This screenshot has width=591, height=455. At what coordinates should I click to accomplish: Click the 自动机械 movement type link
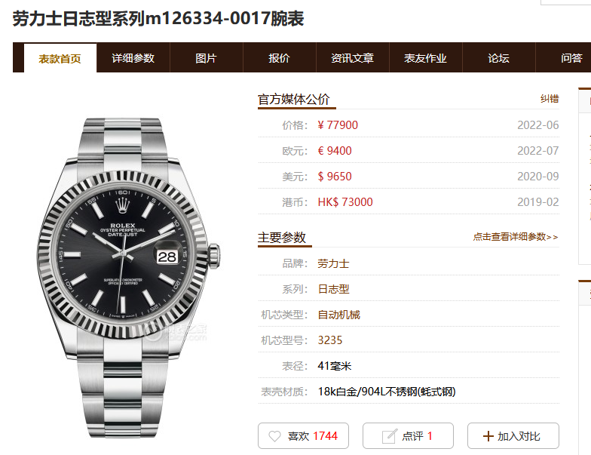[339, 315]
